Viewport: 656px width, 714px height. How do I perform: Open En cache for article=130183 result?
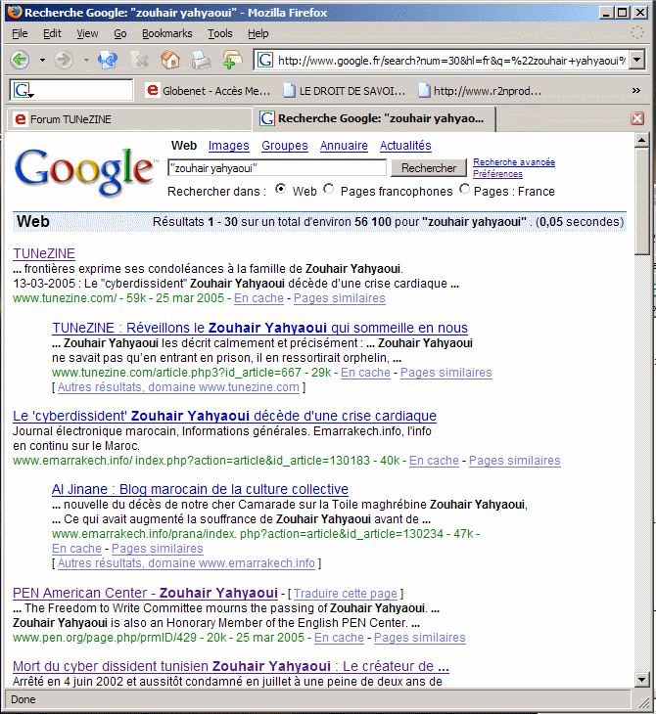pos(434,461)
